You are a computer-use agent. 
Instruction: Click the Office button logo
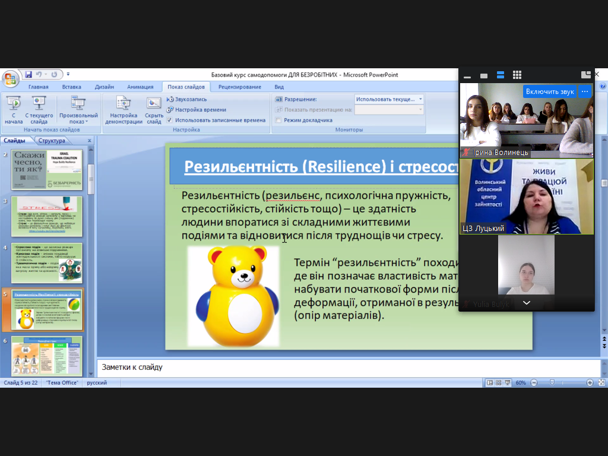click(x=10, y=78)
